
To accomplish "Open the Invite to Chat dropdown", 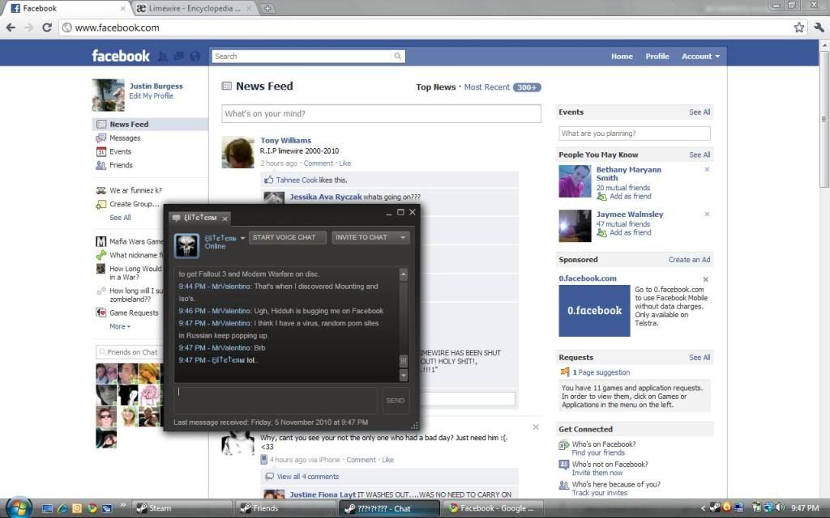I will pos(370,237).
